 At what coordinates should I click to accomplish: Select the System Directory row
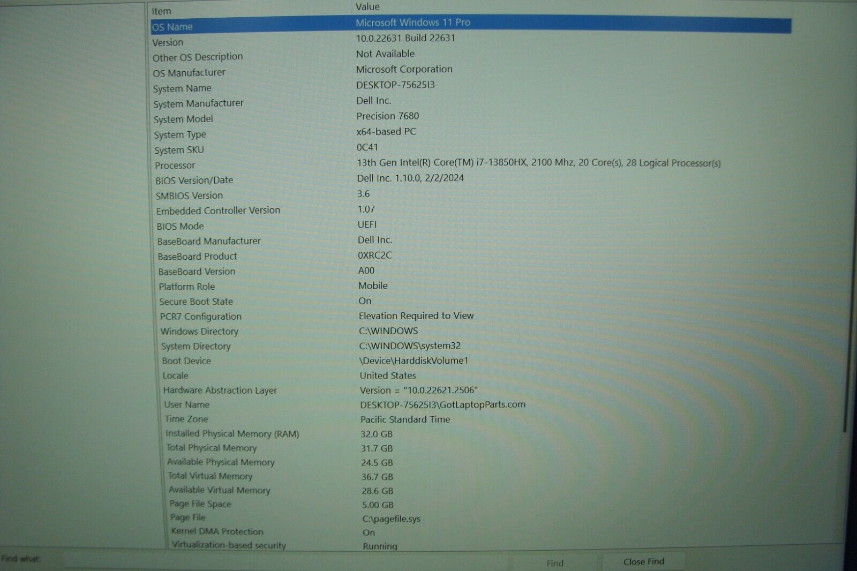196,347
